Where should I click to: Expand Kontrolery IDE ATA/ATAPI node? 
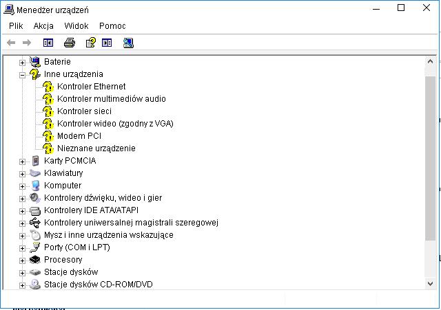coord(22,211)
